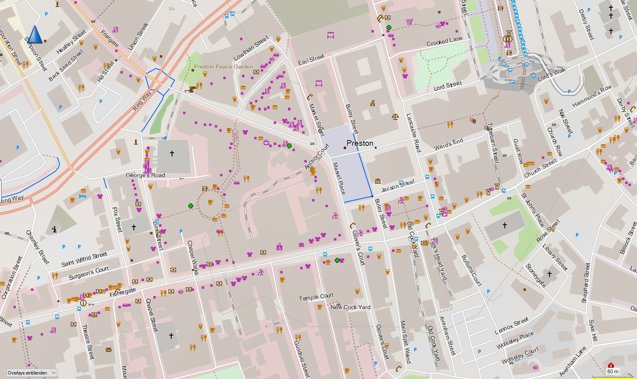Select the courthouse scales icon
The image size is (637, 379).
394,117
